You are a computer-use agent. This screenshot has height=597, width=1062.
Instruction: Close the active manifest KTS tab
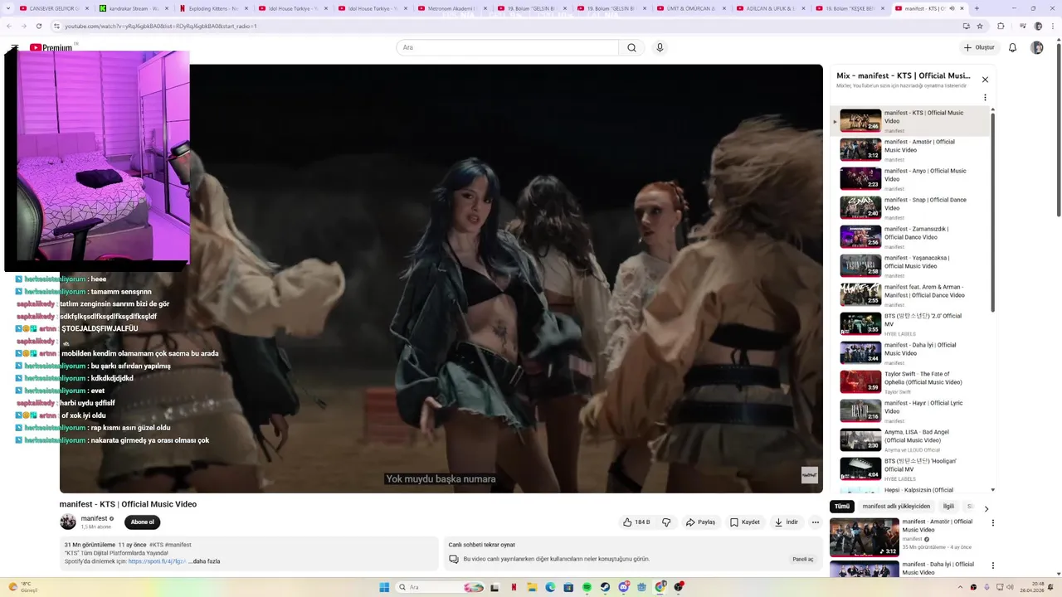[x=962, y=8]
